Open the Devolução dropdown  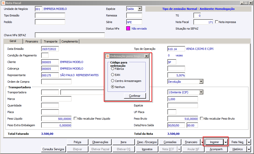(201, 81)
